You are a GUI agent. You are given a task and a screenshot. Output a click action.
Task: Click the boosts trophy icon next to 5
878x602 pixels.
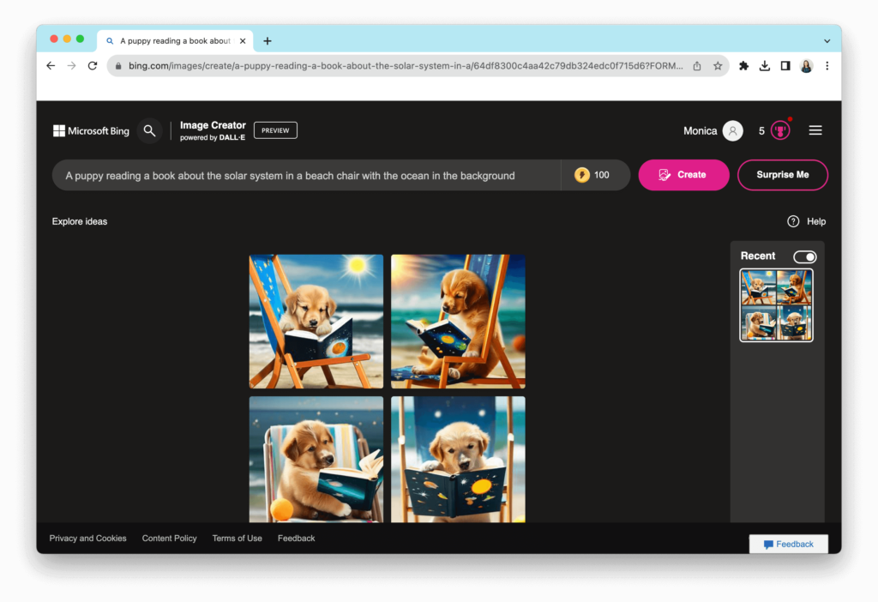pyautogui.click(x=779, y=129)
